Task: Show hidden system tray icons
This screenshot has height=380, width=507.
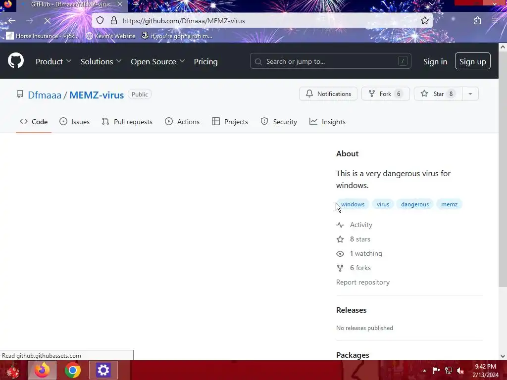Action: point(424,371)
